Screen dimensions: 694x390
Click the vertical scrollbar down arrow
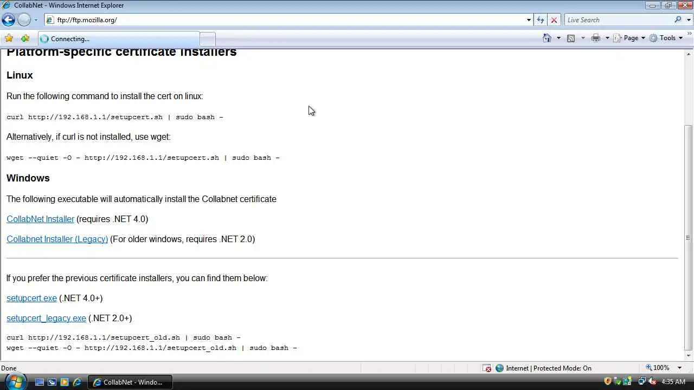(x=689, y=356)
